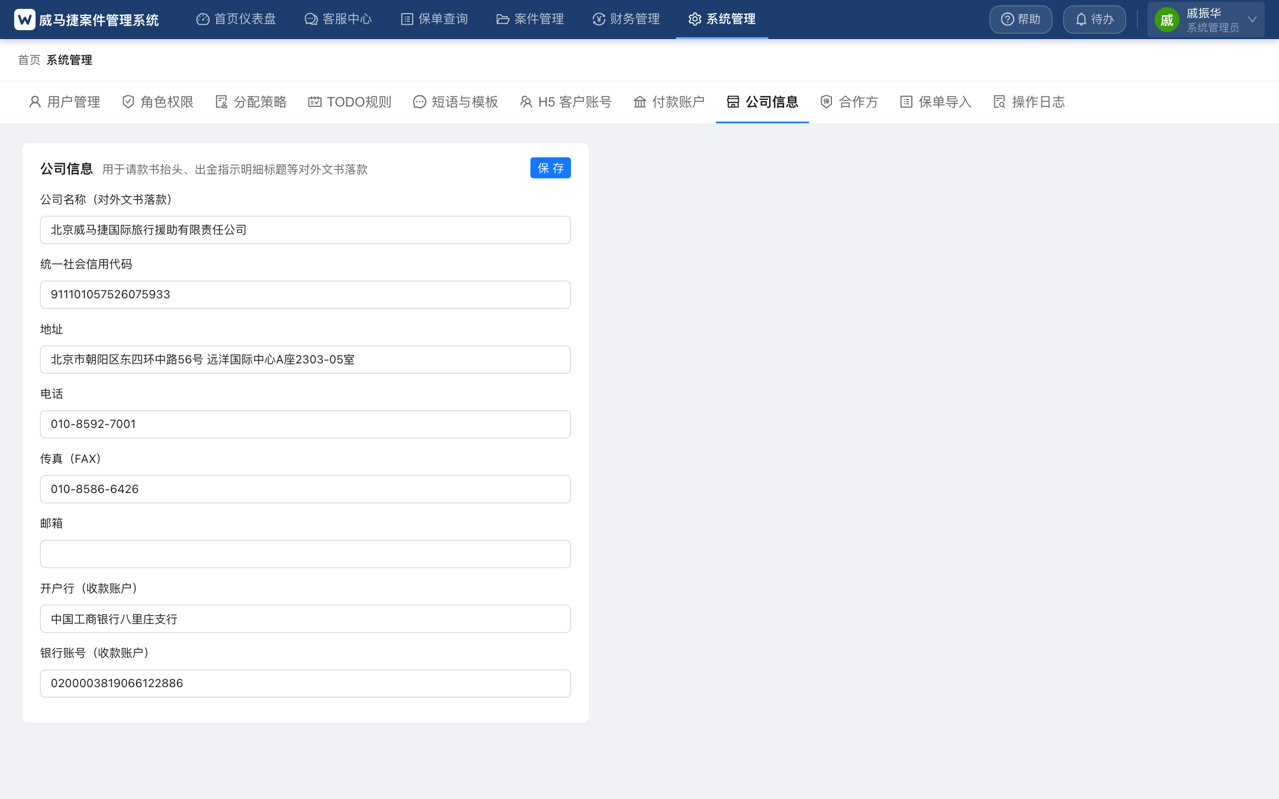Screen dimensions: 1279x799
Task: Click the dashboard gauge icon beside 首页仪表盘
Action: [203, 20]
